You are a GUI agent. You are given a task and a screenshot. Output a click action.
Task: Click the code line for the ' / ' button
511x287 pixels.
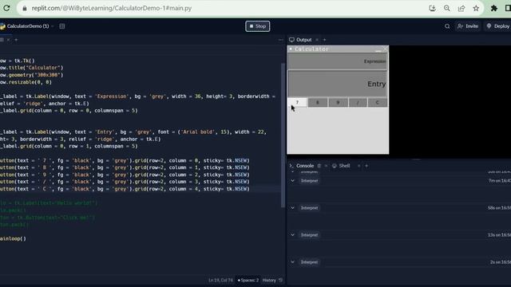[x=125, y=182]
